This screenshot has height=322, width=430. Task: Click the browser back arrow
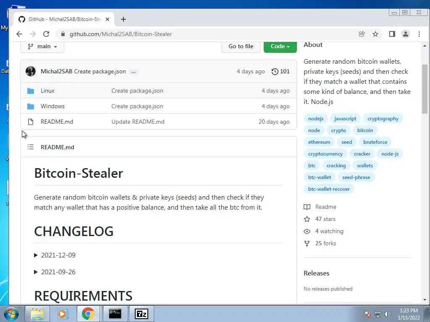click(19, 34)
